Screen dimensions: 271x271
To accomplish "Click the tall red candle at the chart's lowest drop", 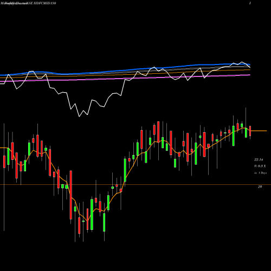I will tap(71, 195).
